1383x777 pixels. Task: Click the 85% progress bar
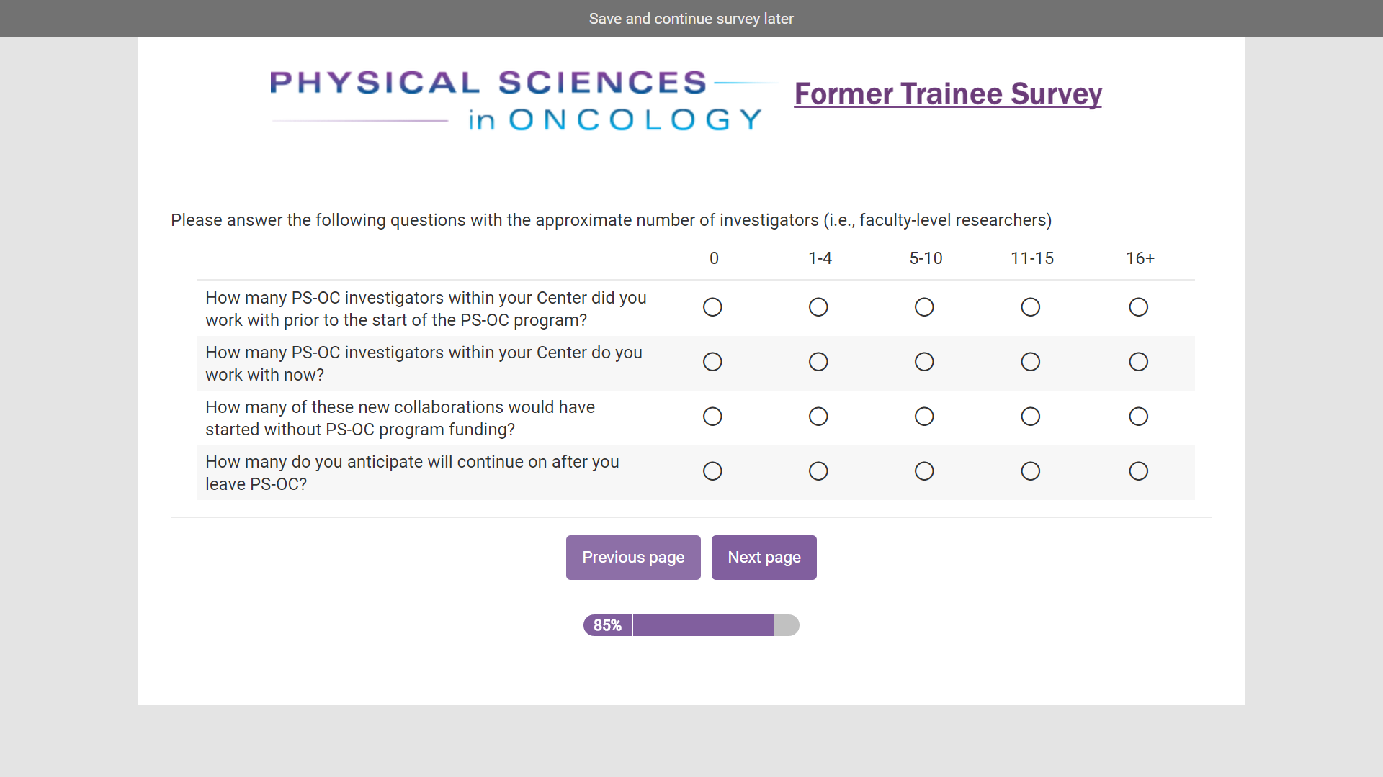pyautogui.click(x=691, y=625)
